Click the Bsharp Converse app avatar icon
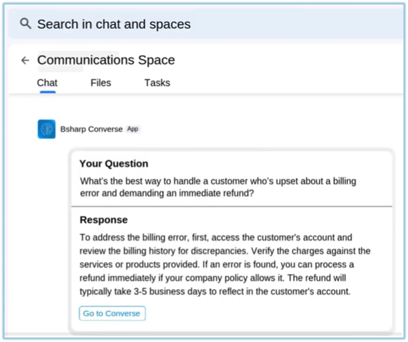 47,129
